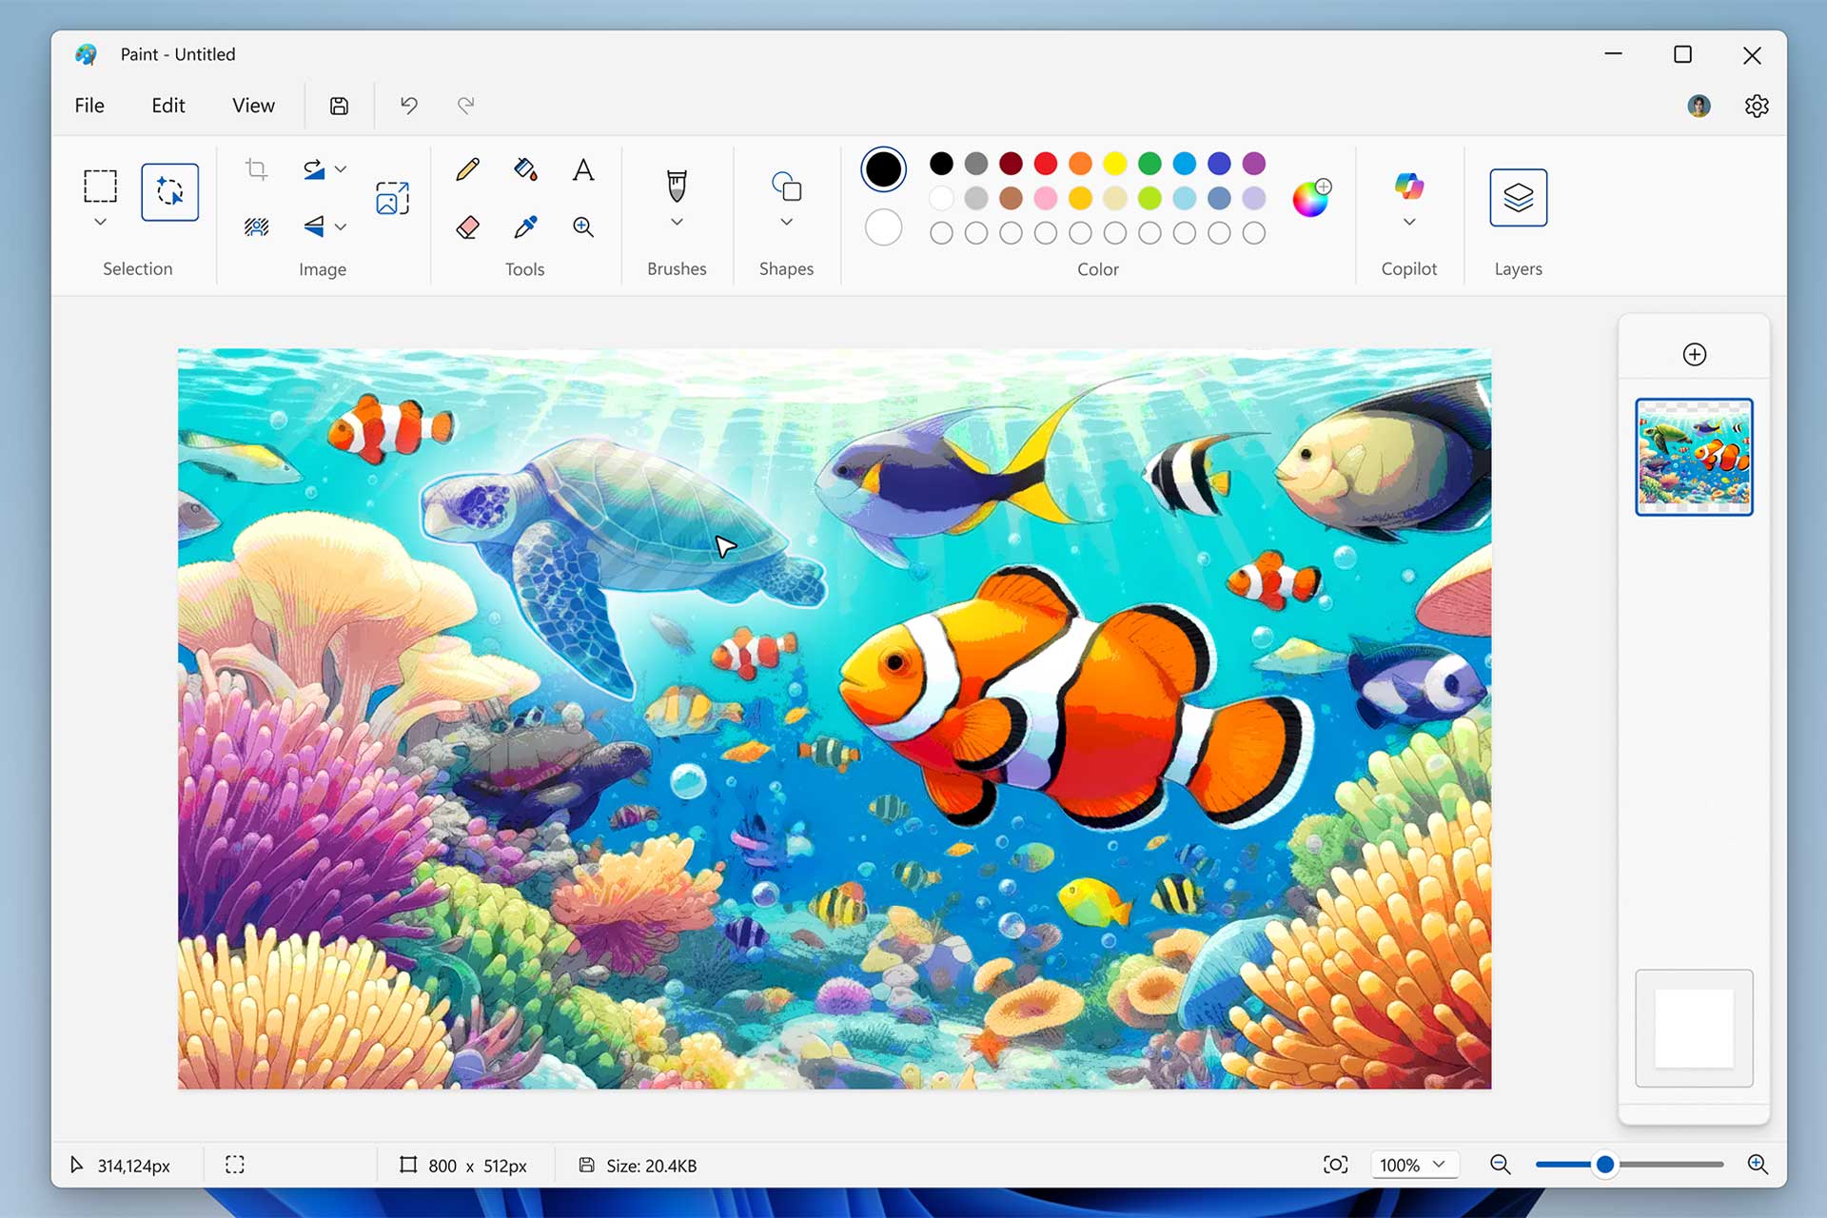
Task: Select the Eraser tool
Action: (466, 226)
